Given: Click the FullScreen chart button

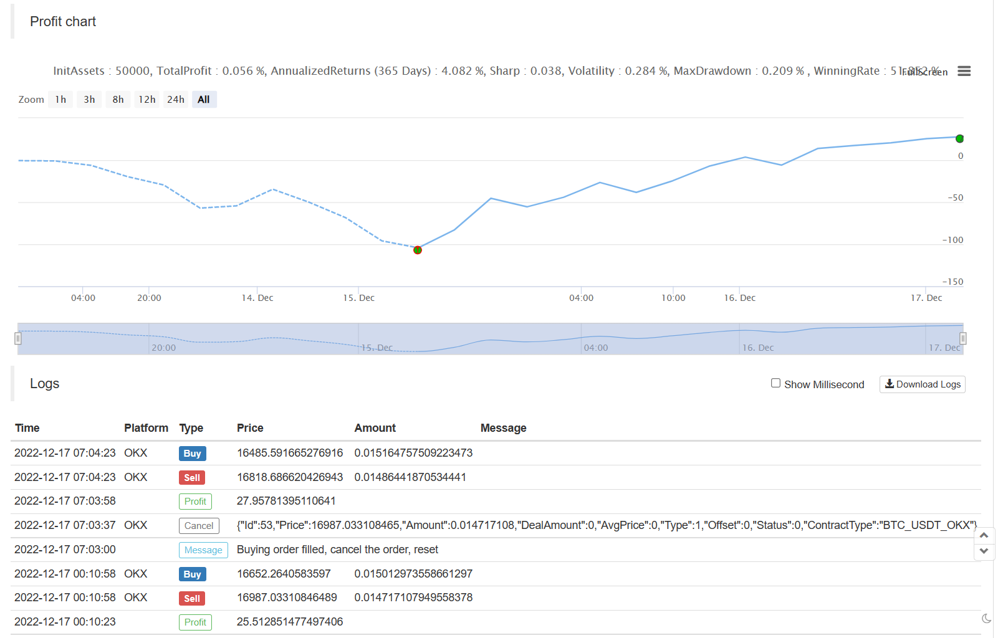Looking at the screenshot, I should pyautogui.click(x=924, y=72).
